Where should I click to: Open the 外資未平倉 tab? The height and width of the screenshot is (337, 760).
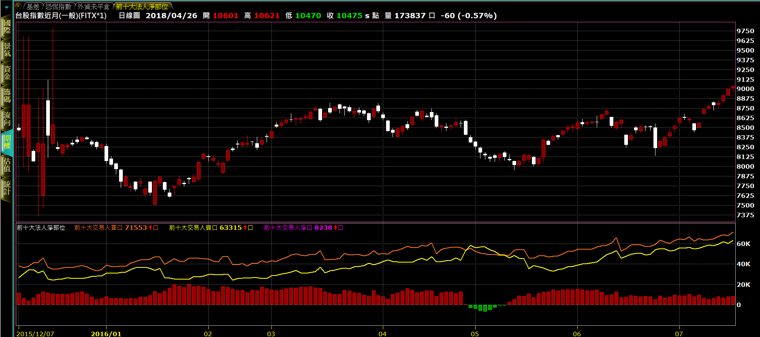tap(93, 6)
